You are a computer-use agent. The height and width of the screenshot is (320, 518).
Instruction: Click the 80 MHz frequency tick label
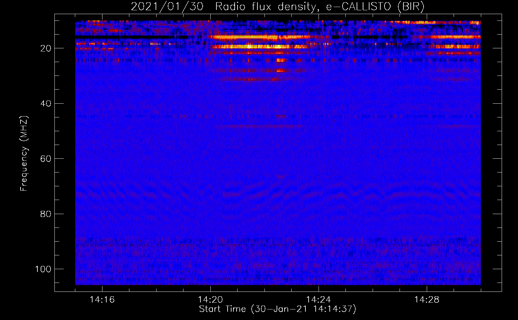click(x=46, y=214)
